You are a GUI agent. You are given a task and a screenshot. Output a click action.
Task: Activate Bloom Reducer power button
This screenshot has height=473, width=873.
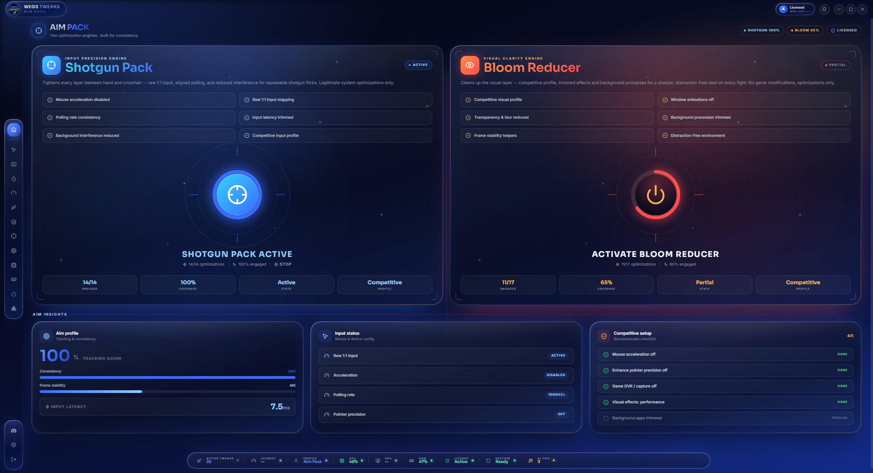point(656,195)
